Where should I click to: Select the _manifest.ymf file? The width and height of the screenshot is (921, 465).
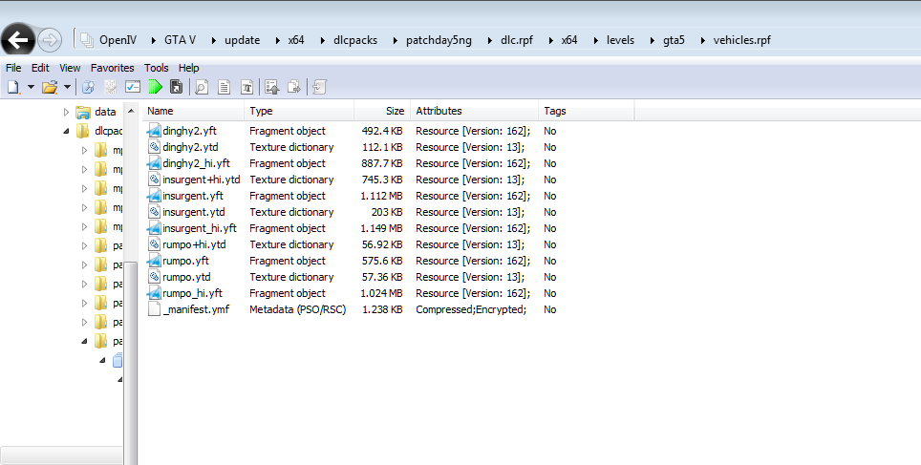click(x=196, y=310)
